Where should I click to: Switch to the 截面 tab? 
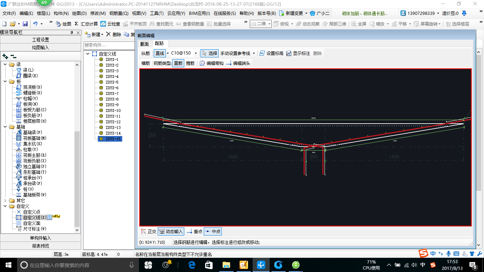click(145, 44)
